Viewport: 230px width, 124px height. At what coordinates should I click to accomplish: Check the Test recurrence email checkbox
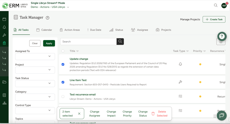coord(63,97)
